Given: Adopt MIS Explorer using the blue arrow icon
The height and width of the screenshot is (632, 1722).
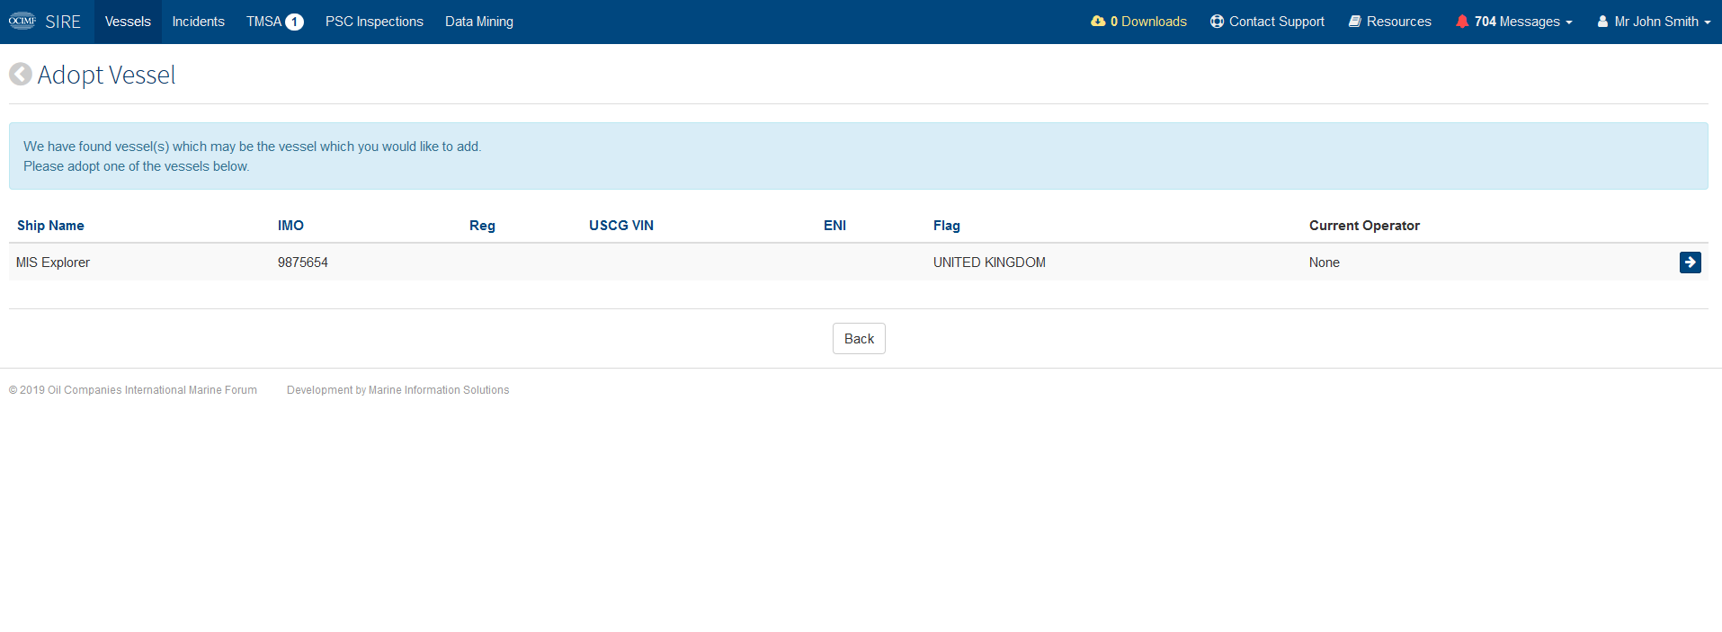Looking at the screenshot, I should tap(1690, 262).
